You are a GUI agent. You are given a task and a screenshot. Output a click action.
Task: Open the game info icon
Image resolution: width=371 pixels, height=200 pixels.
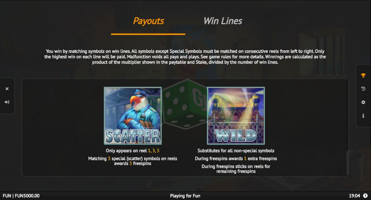point(363,116)
